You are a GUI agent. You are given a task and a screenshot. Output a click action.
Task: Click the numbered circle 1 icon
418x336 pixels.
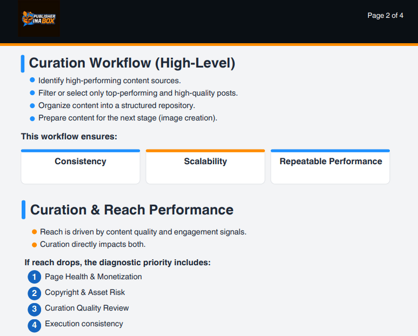point(34,278)
